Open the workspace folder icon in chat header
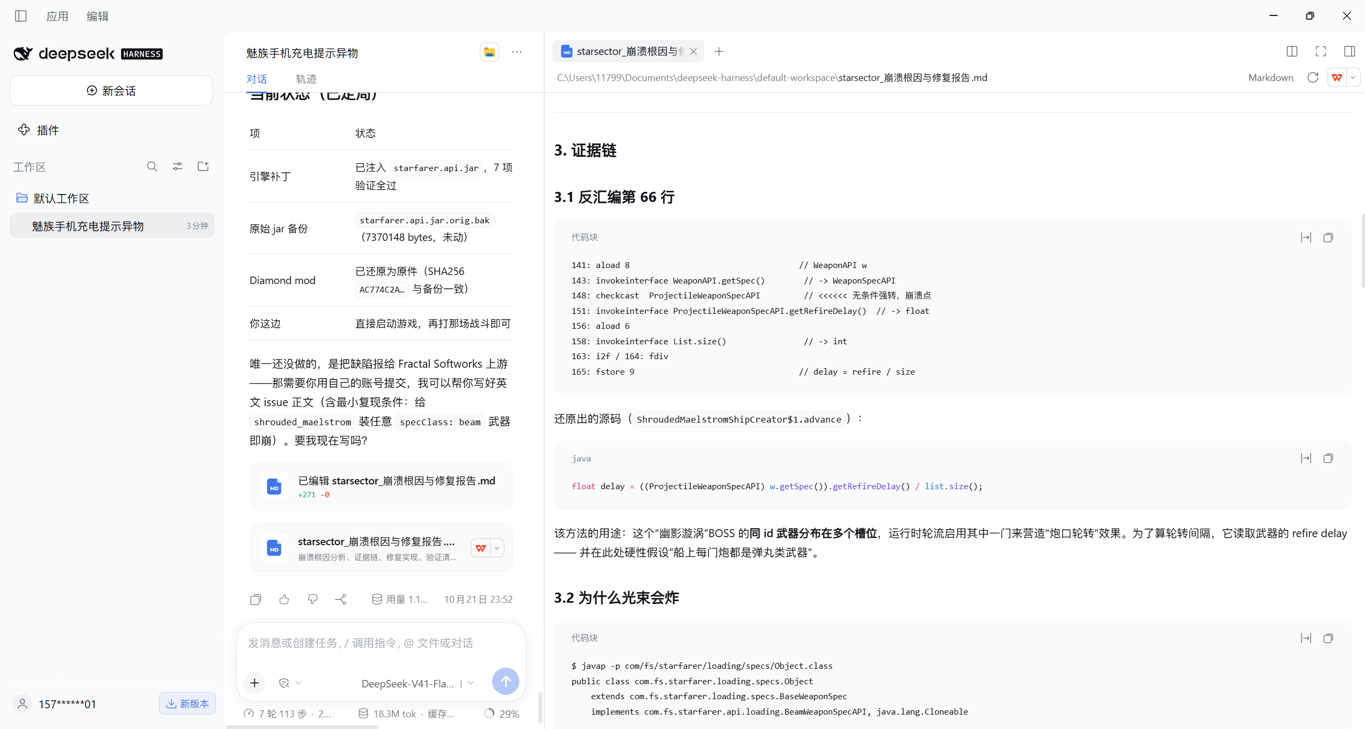The image size is (1365, 729). click(x=489, y=52)
